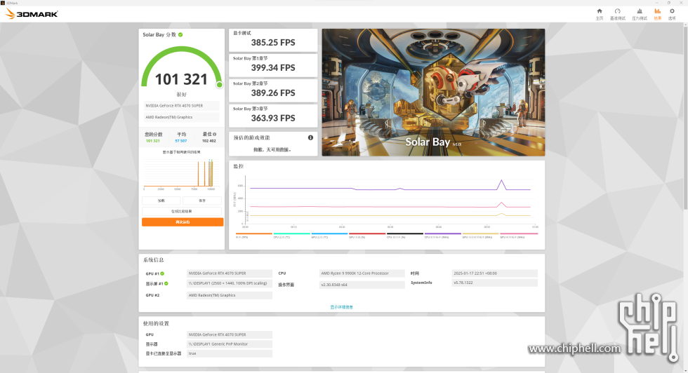Toggle the blue GPU temperature legend line
The height and width of the screenshot is (373, 688).
coord(329,235)
